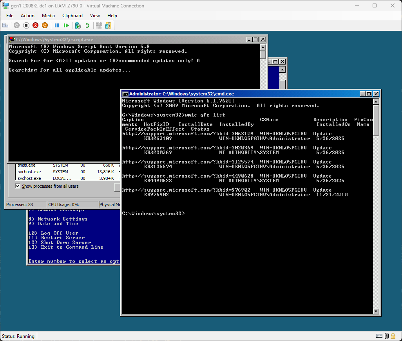Uncheck Show processes from all users
402x341 pixels.
[18, 186]
